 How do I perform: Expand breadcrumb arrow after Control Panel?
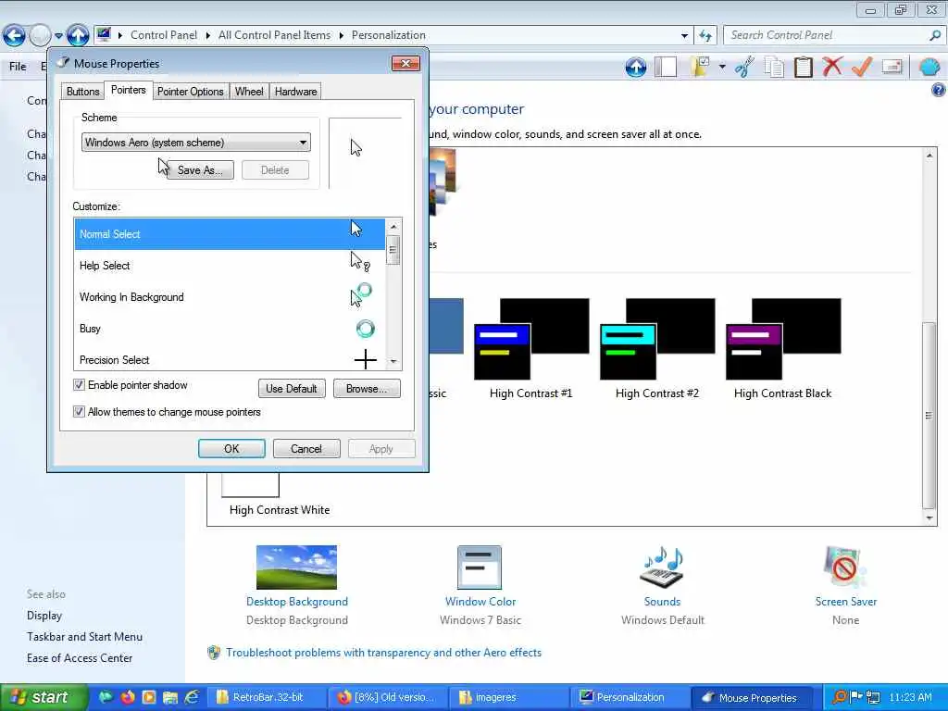pyautogui.click(x=208, y=36)
